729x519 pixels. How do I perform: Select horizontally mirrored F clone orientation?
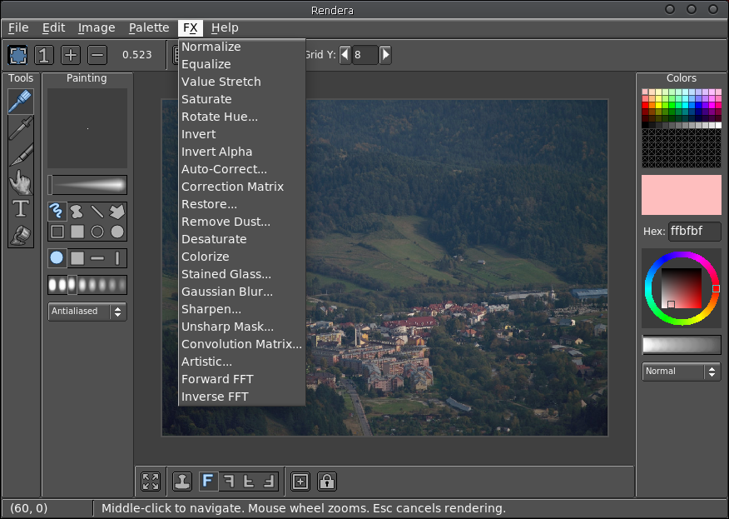228,482
